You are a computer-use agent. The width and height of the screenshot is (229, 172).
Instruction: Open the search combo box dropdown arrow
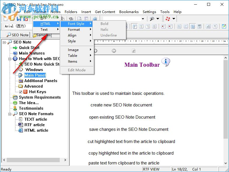143,19
